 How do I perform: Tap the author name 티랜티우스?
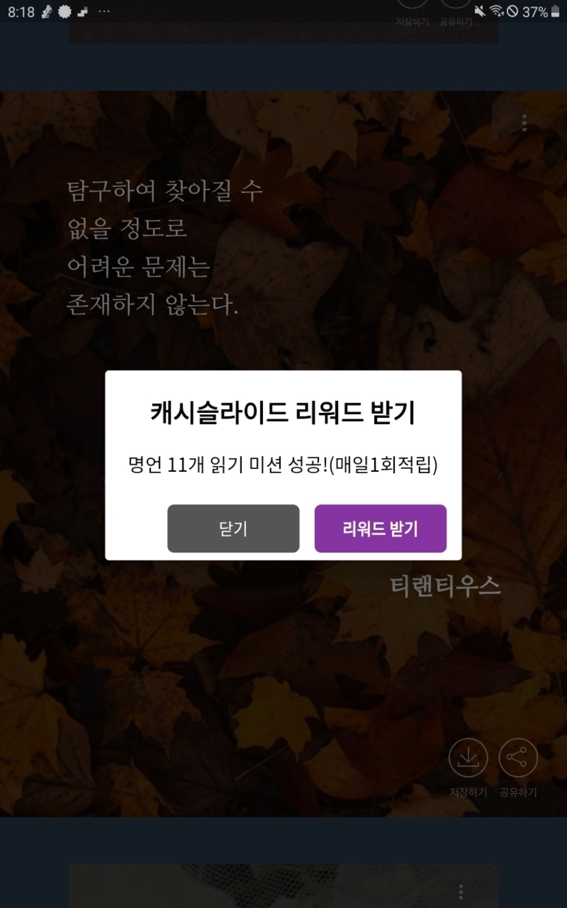pyautogui.click(x=445, y=587)
